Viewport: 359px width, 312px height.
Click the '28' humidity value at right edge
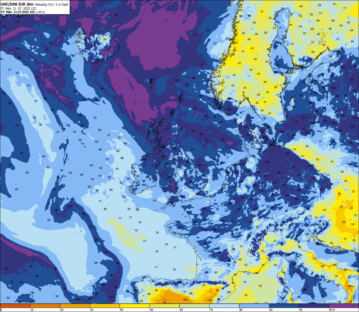tap(354, 240)
